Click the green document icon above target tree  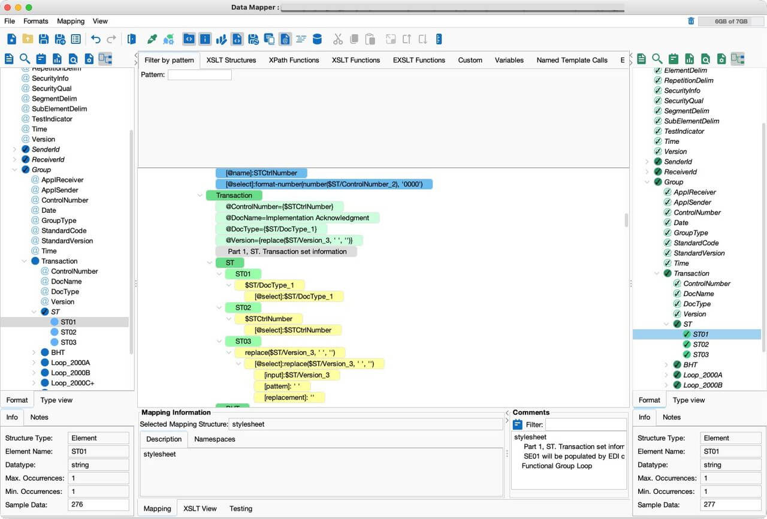[641, 59]
